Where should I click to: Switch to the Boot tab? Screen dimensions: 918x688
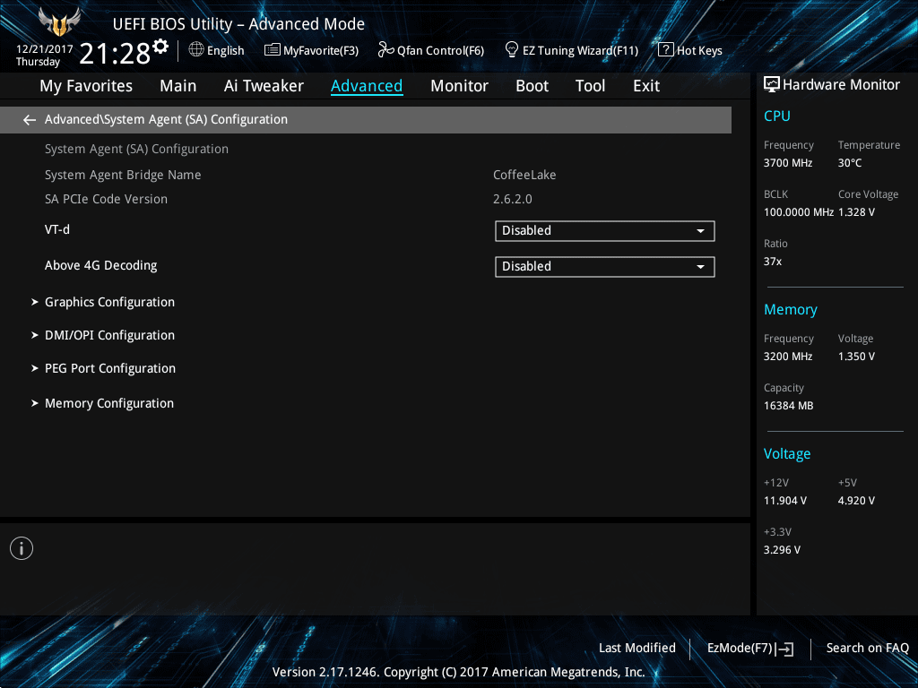coord(533,86)
